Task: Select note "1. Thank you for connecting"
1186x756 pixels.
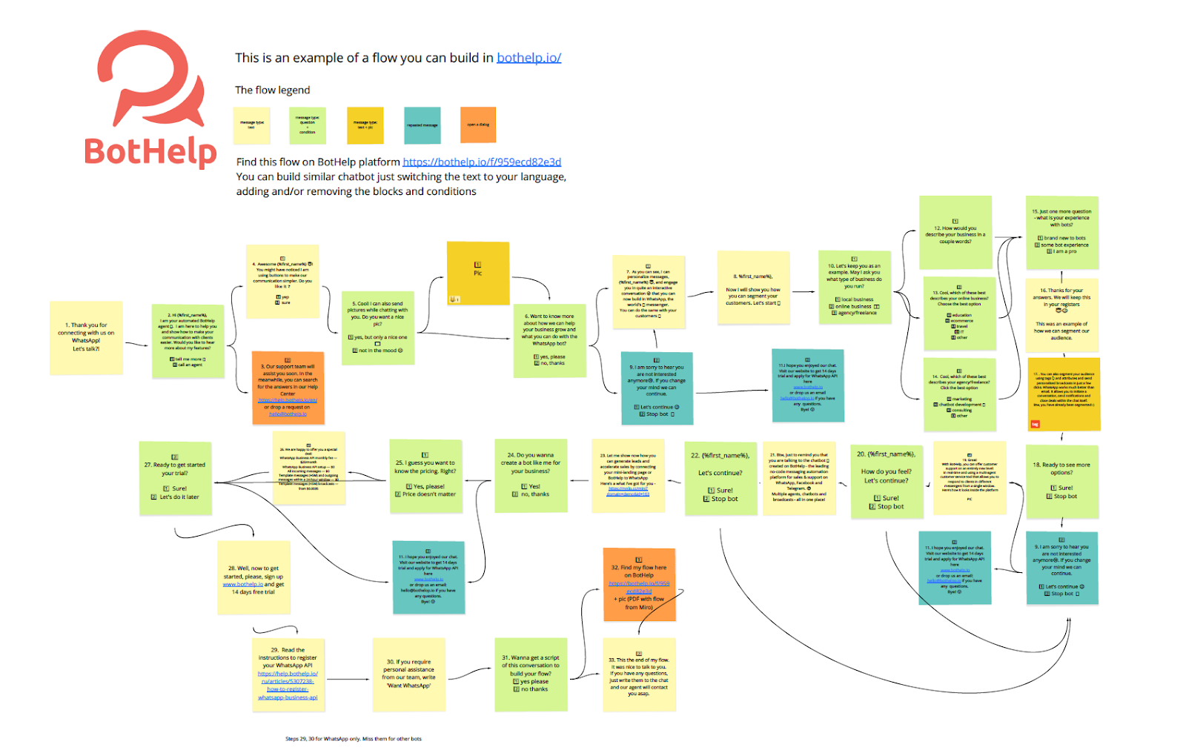Action: [86, 337]
